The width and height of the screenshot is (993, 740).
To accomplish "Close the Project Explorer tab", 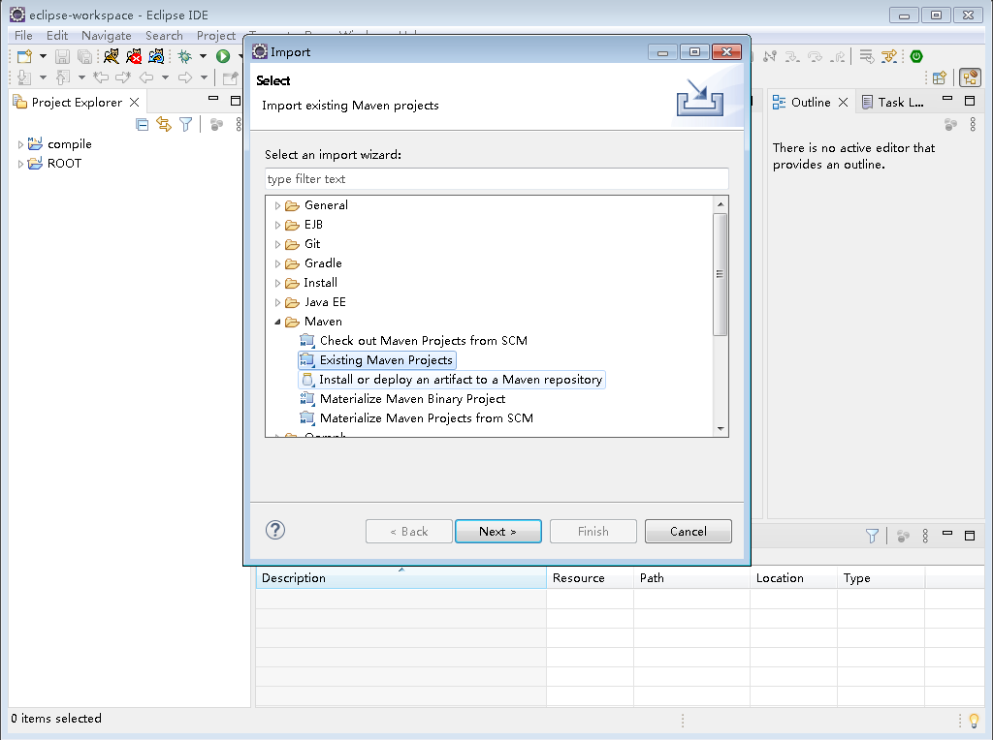I will pyautogui.click(x=134, y=102).
